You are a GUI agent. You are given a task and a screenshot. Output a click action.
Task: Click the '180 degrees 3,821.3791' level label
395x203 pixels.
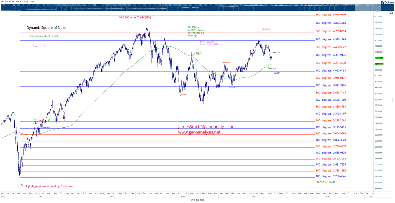tap(331, 86)
